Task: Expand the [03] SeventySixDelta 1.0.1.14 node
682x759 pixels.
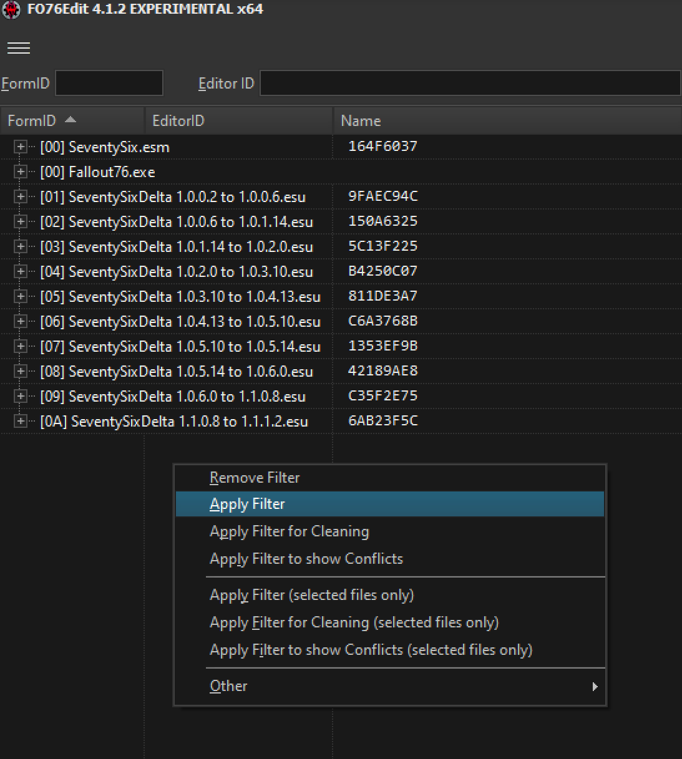Action: click(21, 246)
